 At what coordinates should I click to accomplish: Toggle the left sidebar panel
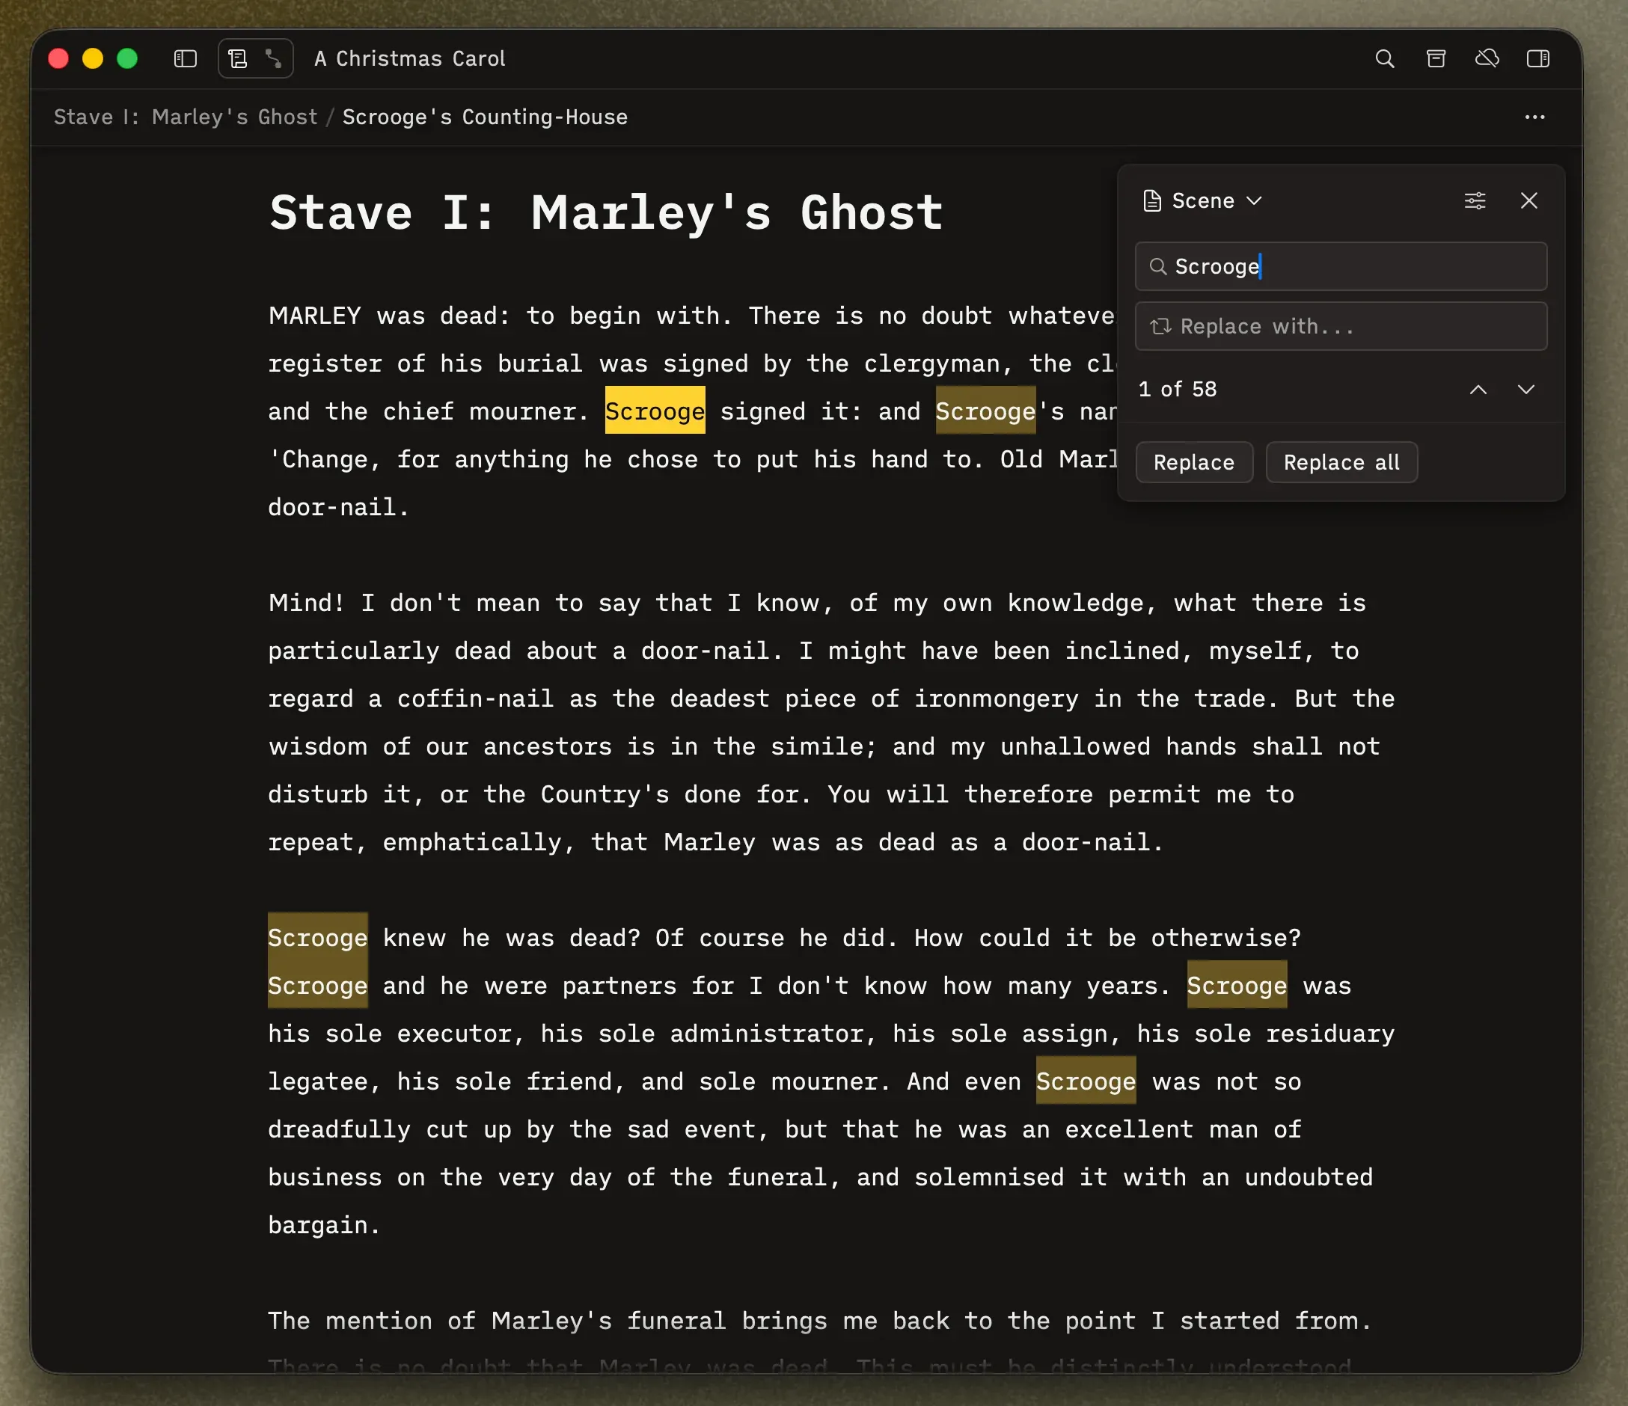(x=186, y=59)
